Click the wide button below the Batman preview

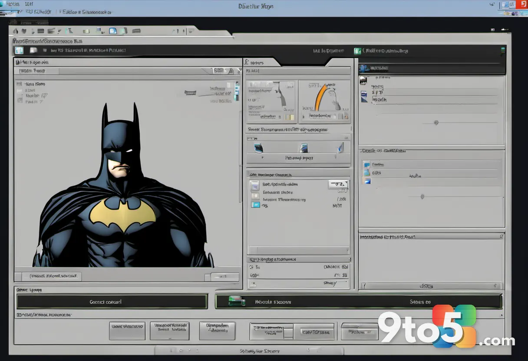(x=52, y=276)
